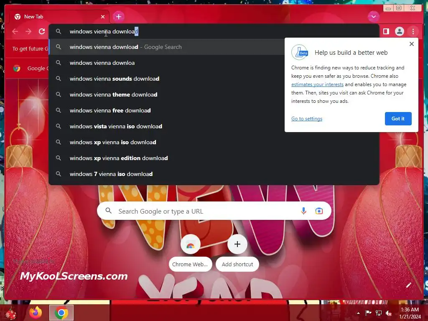This screenshot has height=321, width=428.
Task: Choose 'windows xp vienna iso download' suggestion
Action: coord(214,142)
